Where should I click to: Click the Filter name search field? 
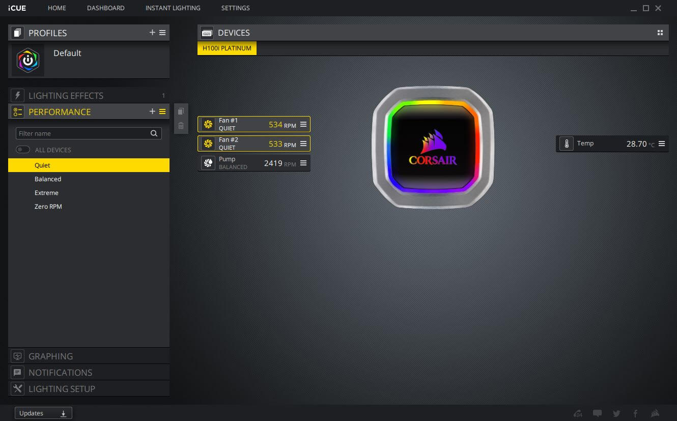89,133
